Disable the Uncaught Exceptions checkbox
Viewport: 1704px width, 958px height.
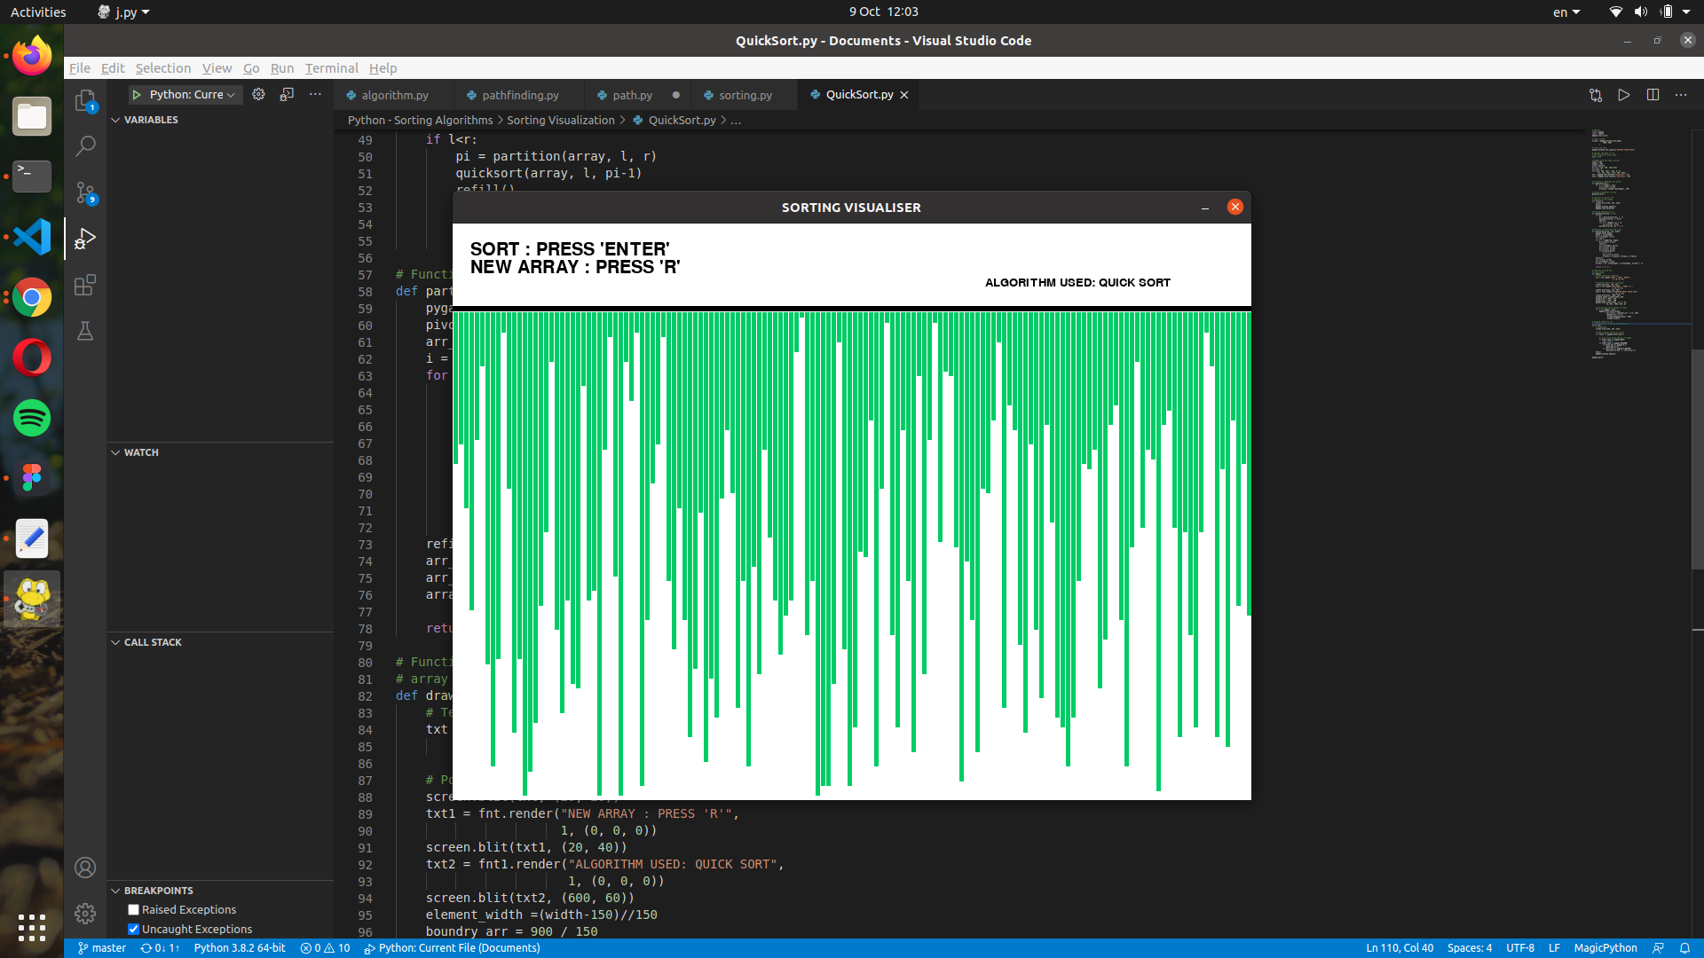tap(134, 930)
